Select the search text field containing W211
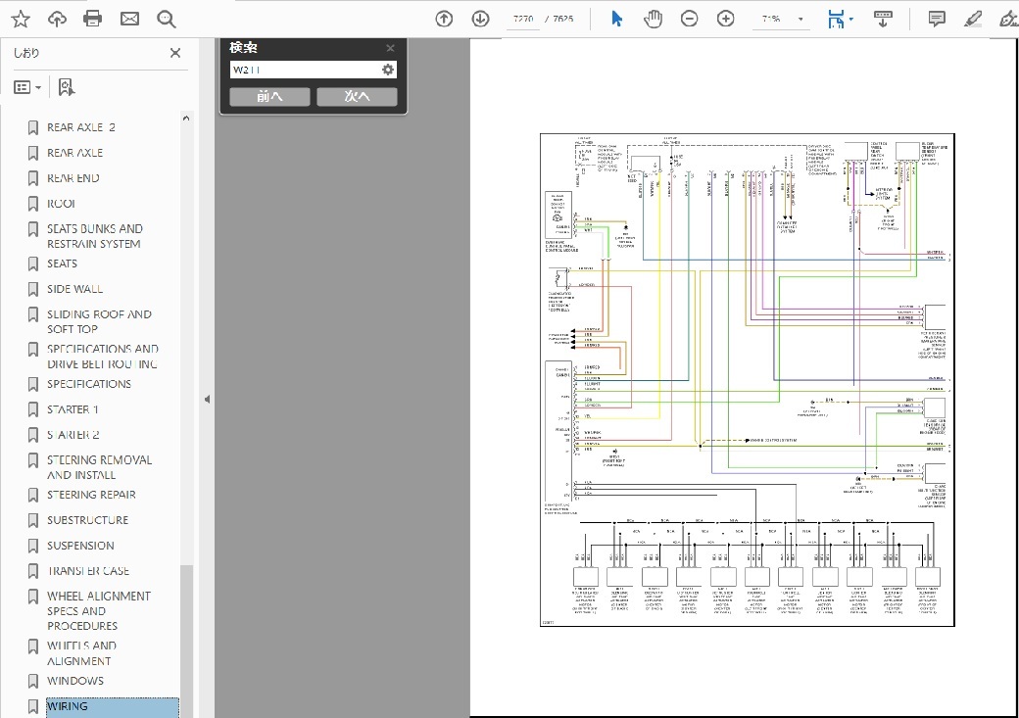1019x718 pixels. [x=304, y=70]
